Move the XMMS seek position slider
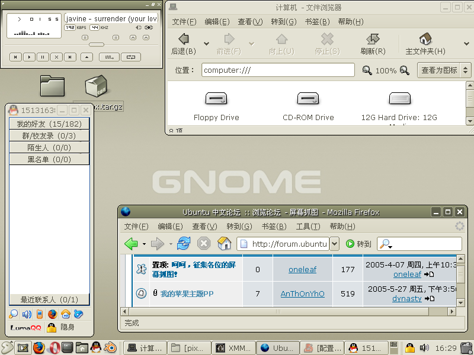 click(97, 45)
